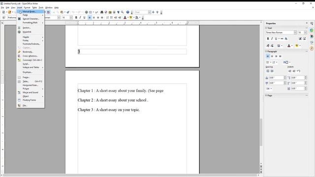This screenshot has width=315, height=177.
Task: Select Hyperlink menu entry
Action: [x=31, y=32]
